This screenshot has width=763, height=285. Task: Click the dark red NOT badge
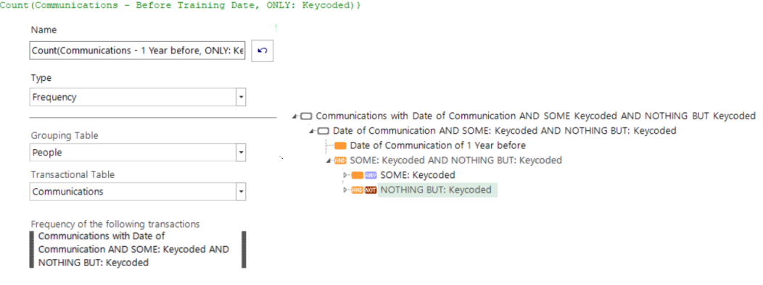tap(371, 190)
